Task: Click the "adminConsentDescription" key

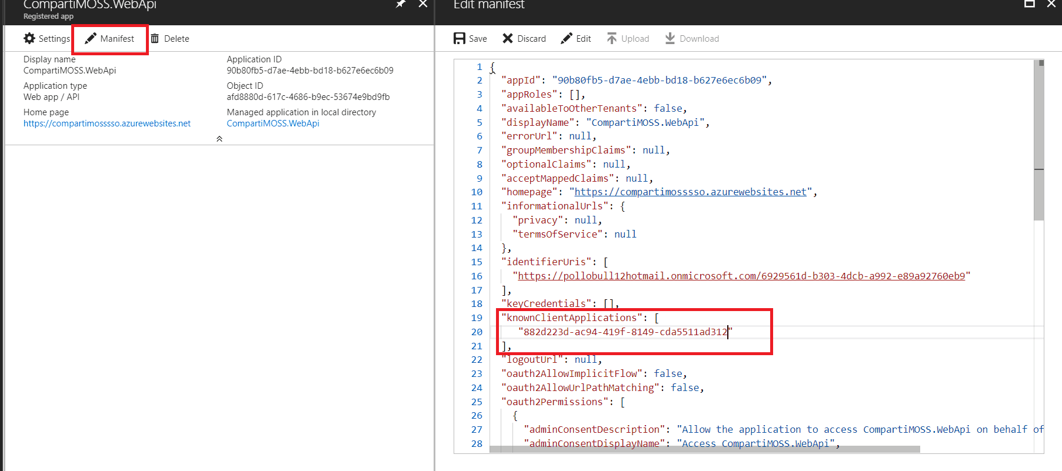Action: [x=594, y=430]
